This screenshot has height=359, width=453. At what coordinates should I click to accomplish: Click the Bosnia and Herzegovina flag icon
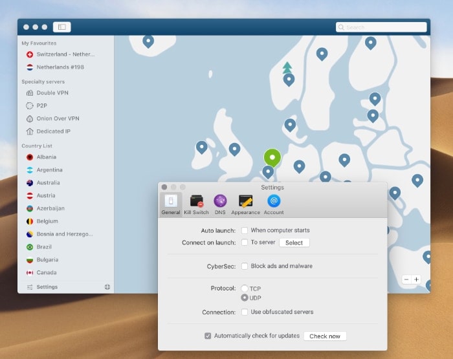point(30,234)
